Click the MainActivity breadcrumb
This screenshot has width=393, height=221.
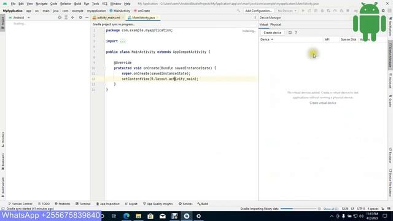[x=120, y=11]
